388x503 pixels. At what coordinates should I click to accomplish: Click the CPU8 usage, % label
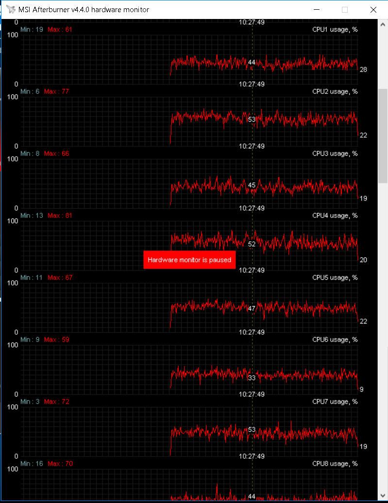pyautogui.click(x=335, y=464)
